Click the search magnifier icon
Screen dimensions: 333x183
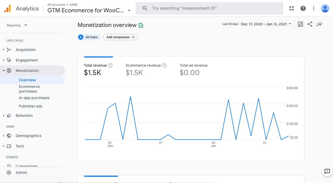point(145,8)
